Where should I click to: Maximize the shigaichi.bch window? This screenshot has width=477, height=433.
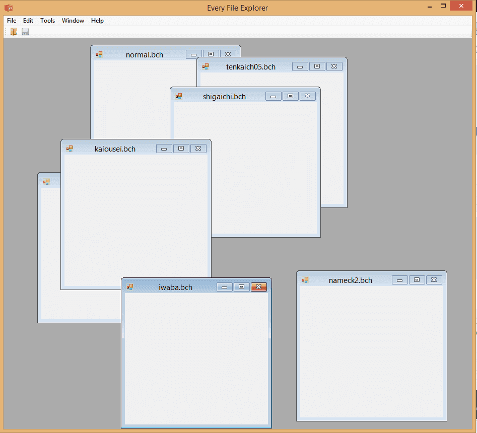tap(290, 96)
